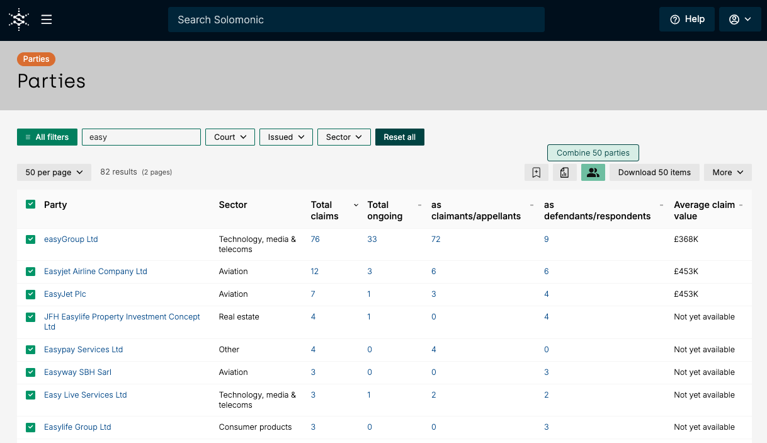This screenshot has height=443, width=767.
Task: Sort by Total claims column arrow
Action: click(356, 205)
